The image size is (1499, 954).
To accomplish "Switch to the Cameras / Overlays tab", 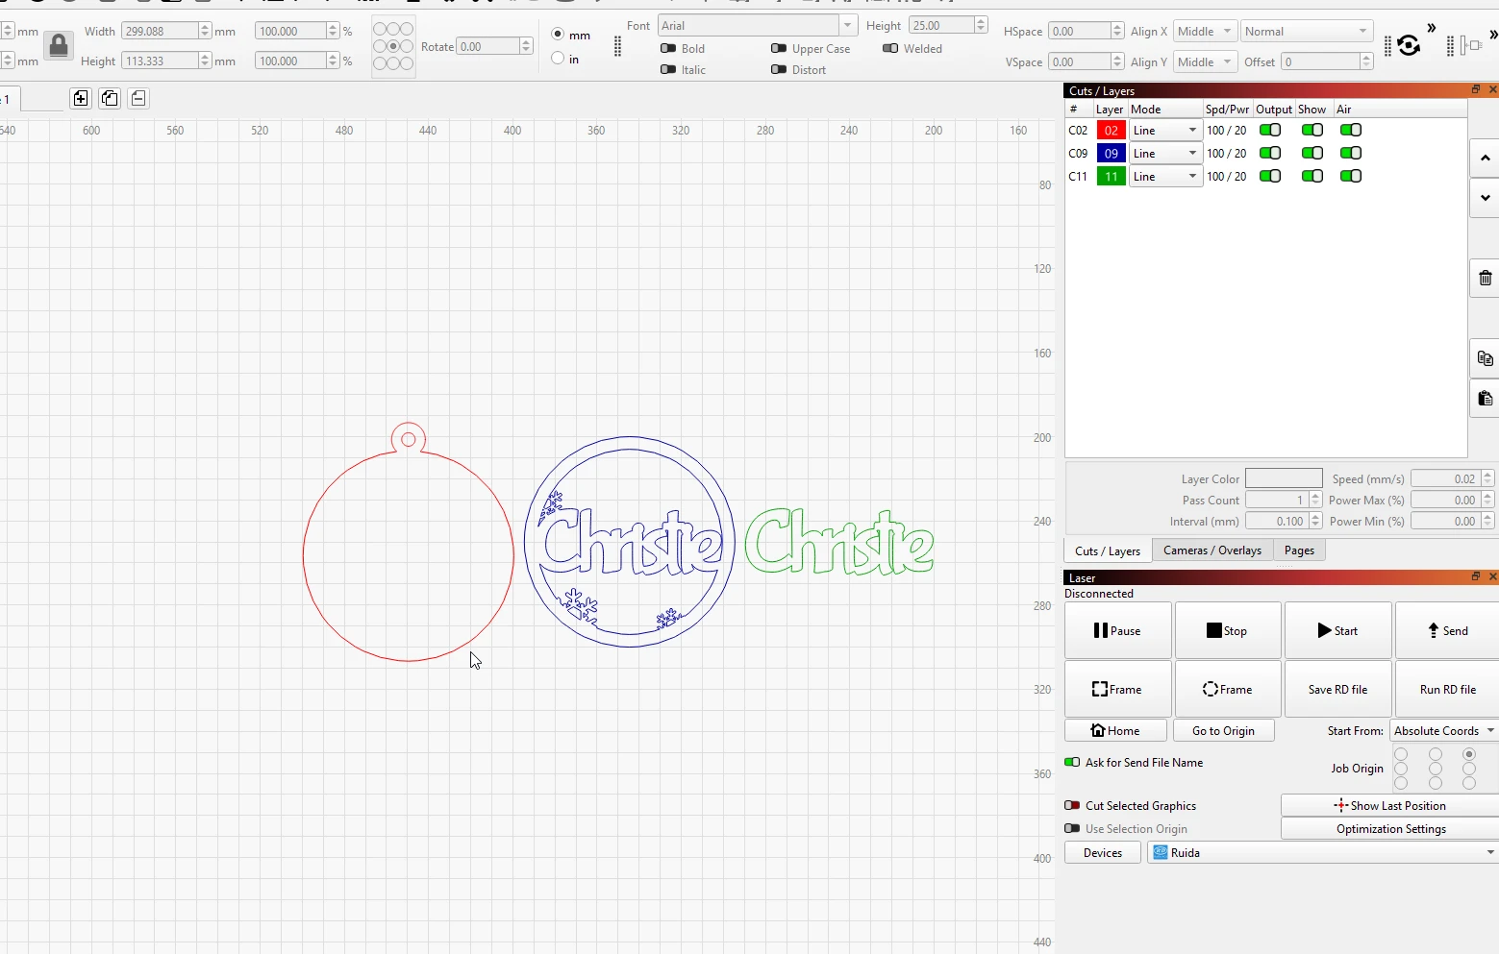I will point(1212,550).
